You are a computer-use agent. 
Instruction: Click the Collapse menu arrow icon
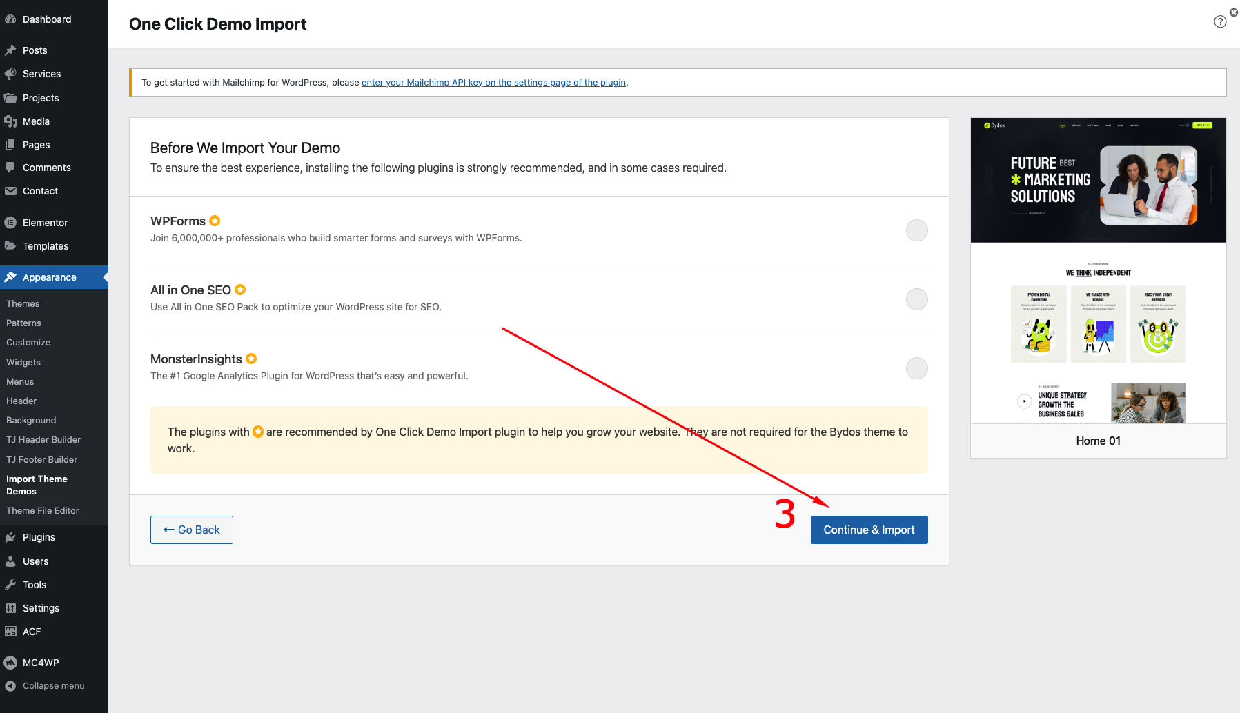point(10,686)
